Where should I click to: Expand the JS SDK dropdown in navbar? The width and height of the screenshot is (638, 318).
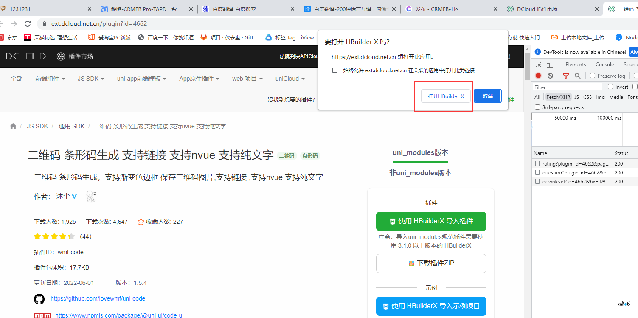[90, 79]
